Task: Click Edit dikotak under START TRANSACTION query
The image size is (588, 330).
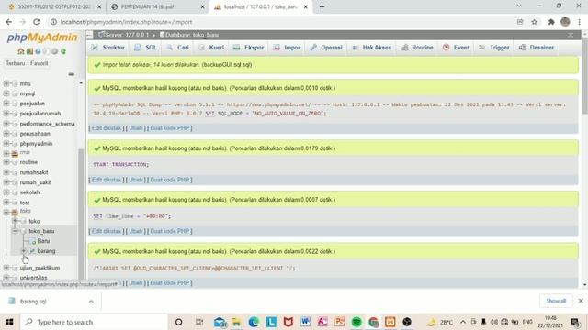Action: (x=107, y=180)
